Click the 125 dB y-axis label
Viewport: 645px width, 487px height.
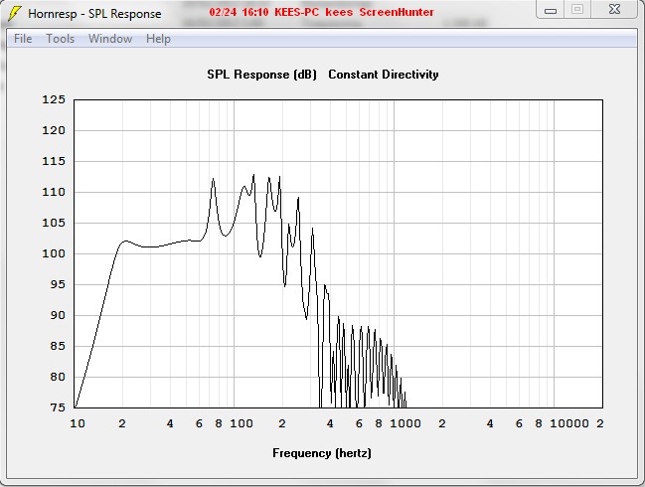(54, 99)
